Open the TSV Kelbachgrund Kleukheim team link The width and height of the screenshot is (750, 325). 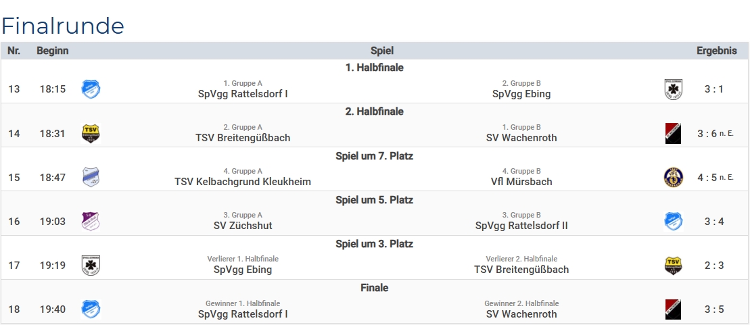tap(243, 182)
